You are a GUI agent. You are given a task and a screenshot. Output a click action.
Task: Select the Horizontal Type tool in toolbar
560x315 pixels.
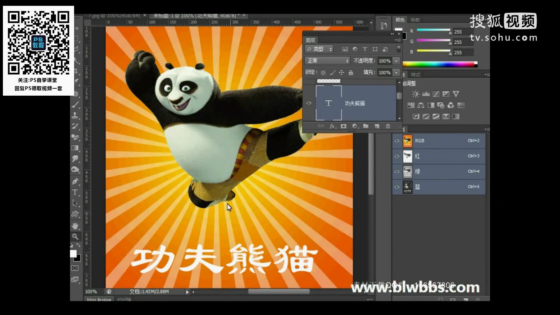tap(75, 192)
